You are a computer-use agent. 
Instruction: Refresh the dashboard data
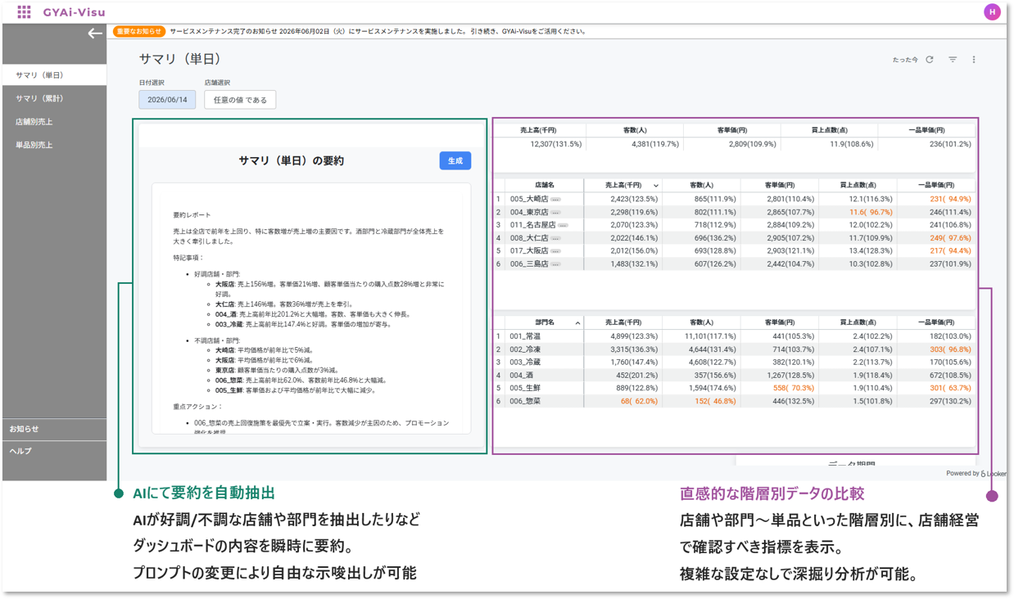(x=930, y=60)
